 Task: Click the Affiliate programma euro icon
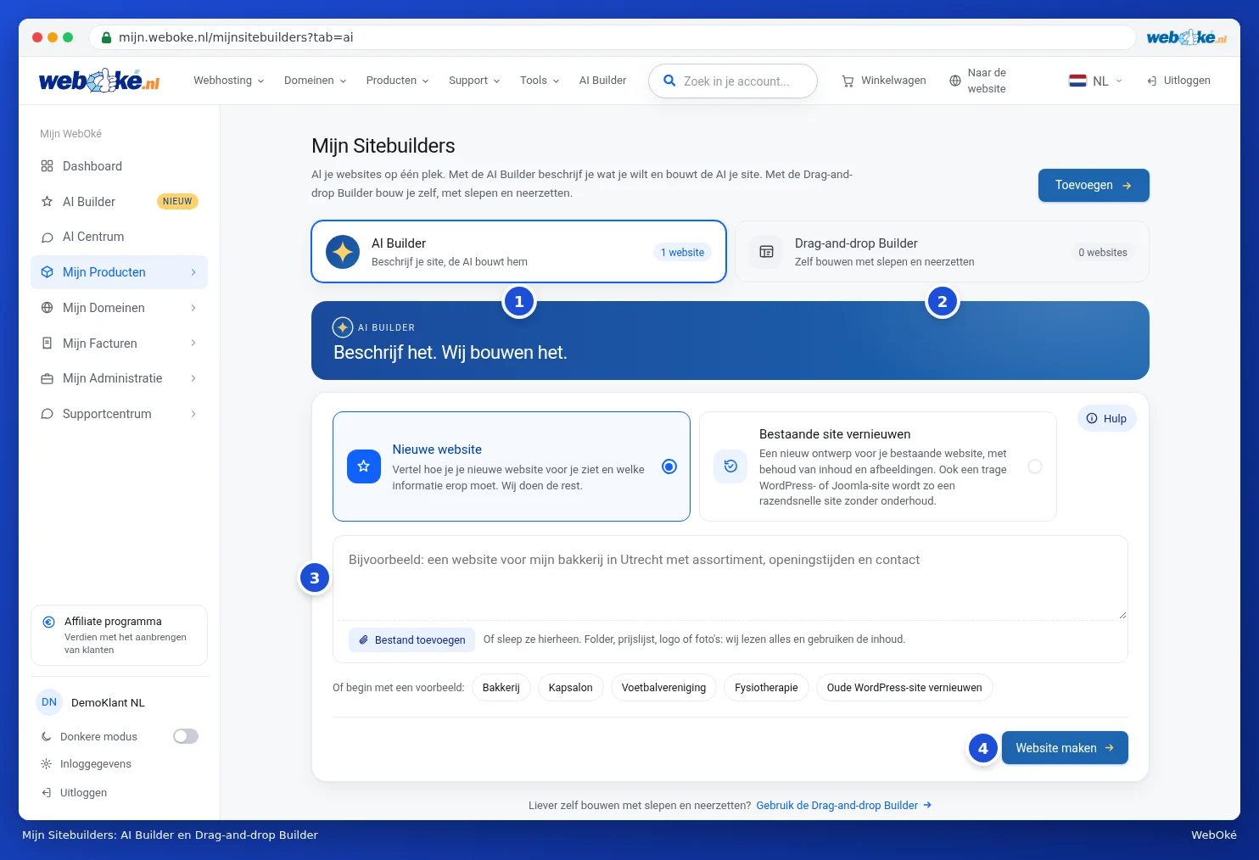(x=49, y=622)
